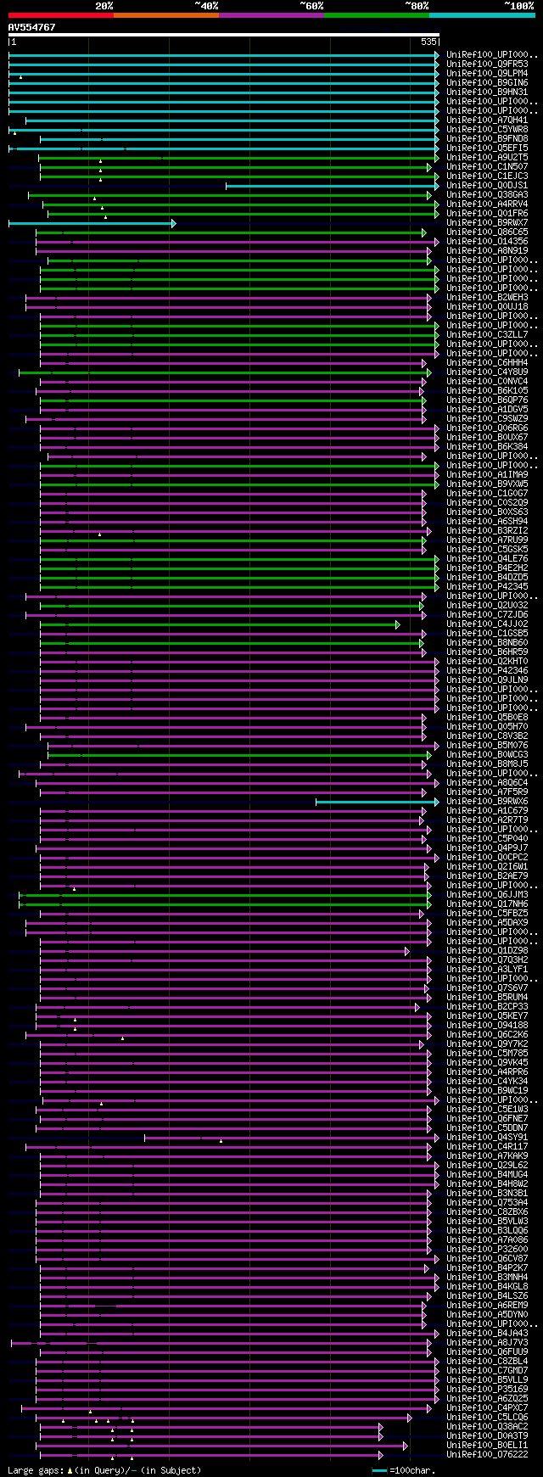Open hit UniRef100_B9GIN6
This screenshot has height=1477, width=543.
pos(487,82)
